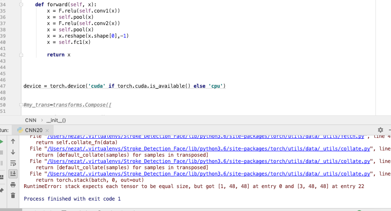Toggle scroll to end of console

coord(13,173)
